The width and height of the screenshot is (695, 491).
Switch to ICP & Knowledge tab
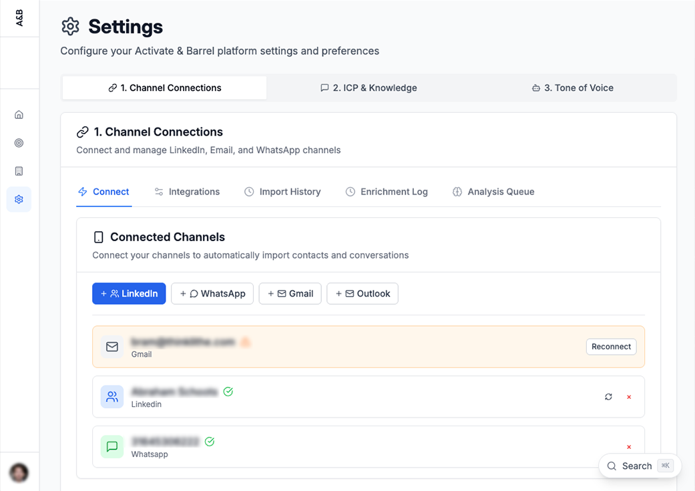pyautogui.click(x=369, y=88)
